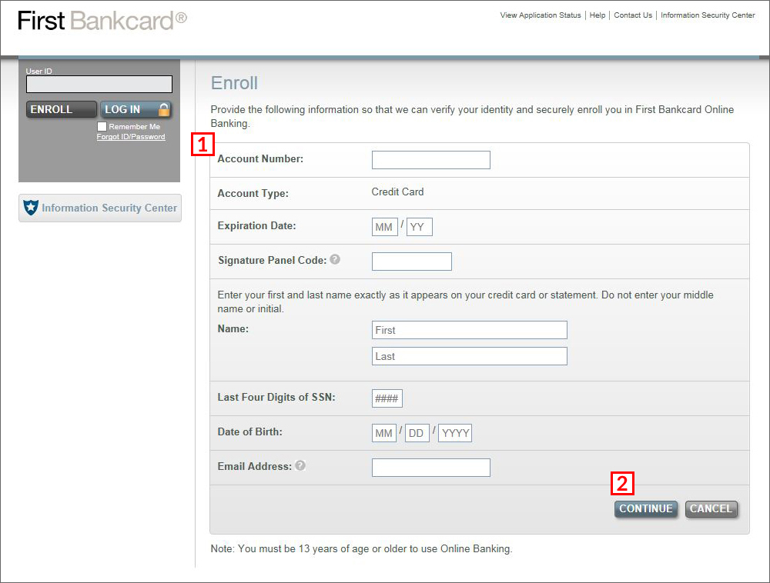Click the LOG IN button
This screenshot has height=583, width=770.
tap(136, 109)
